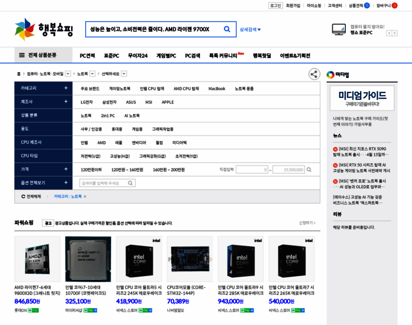
Task: Open the 표준PC menu
Action: [x=112, y=56]
